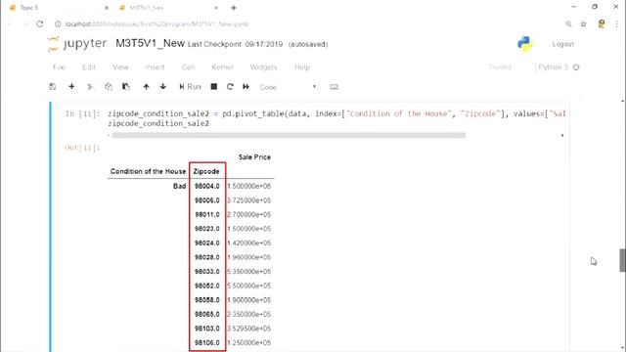Click the Python logo icon
Viewport: 626px width, 352px height.
(x=524, y=44)
